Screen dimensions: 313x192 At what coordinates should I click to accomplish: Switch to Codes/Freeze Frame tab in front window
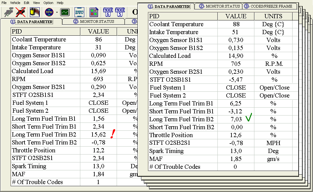click(x=268, y=6)
